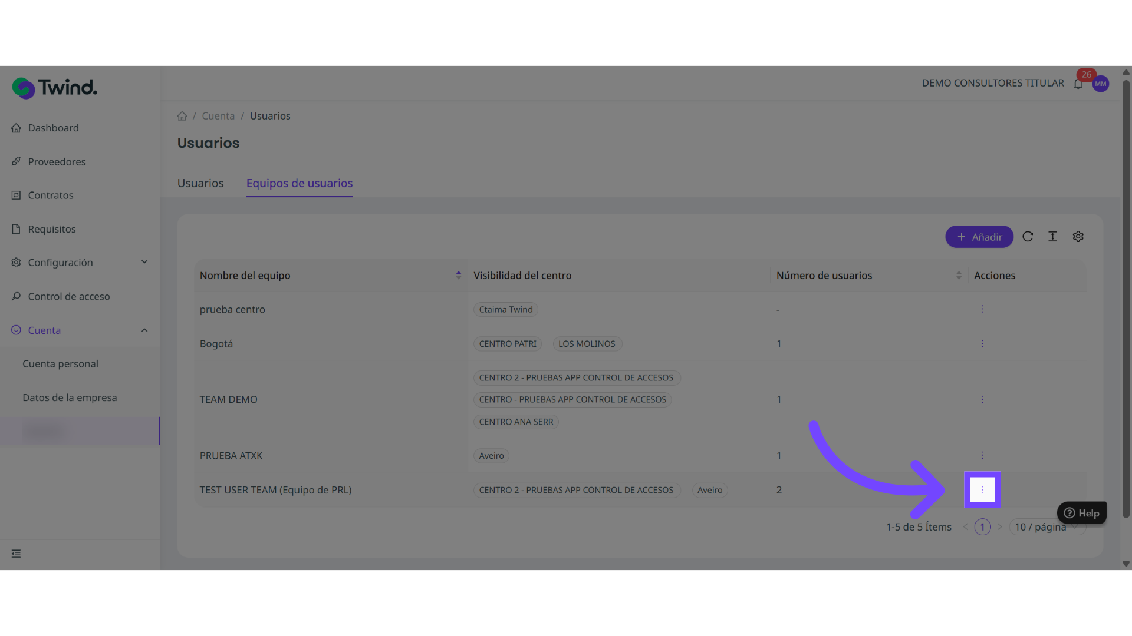Screen dimensions: 1132x636
Task: Switch to Equipos de usuarios tab
Action: pos(300,183)
